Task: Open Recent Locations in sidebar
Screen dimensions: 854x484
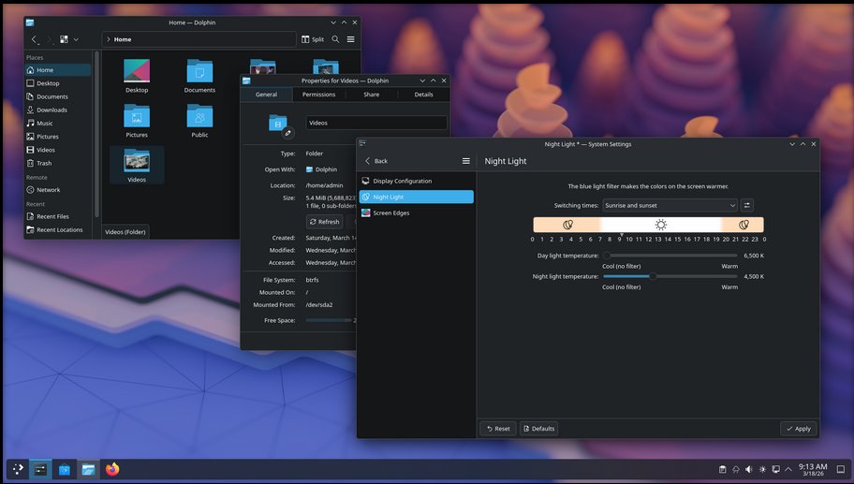Action: [58, 229]
